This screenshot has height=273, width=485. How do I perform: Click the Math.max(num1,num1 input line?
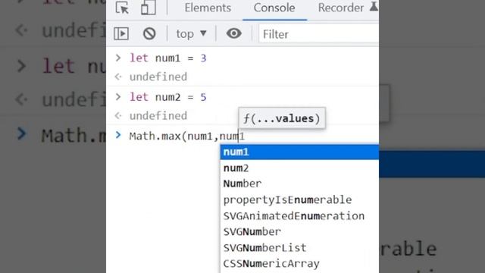[x=187, y=136]
